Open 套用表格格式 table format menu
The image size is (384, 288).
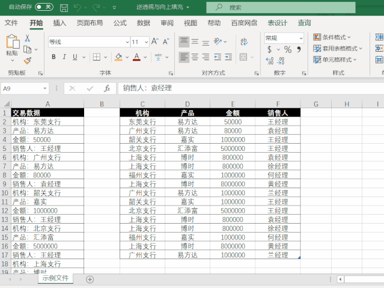click(x=338, y=49)
